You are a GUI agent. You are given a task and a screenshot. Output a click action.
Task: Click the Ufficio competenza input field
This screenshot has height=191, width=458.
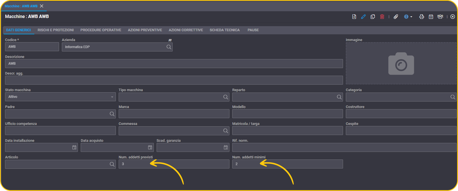(60, 131)
